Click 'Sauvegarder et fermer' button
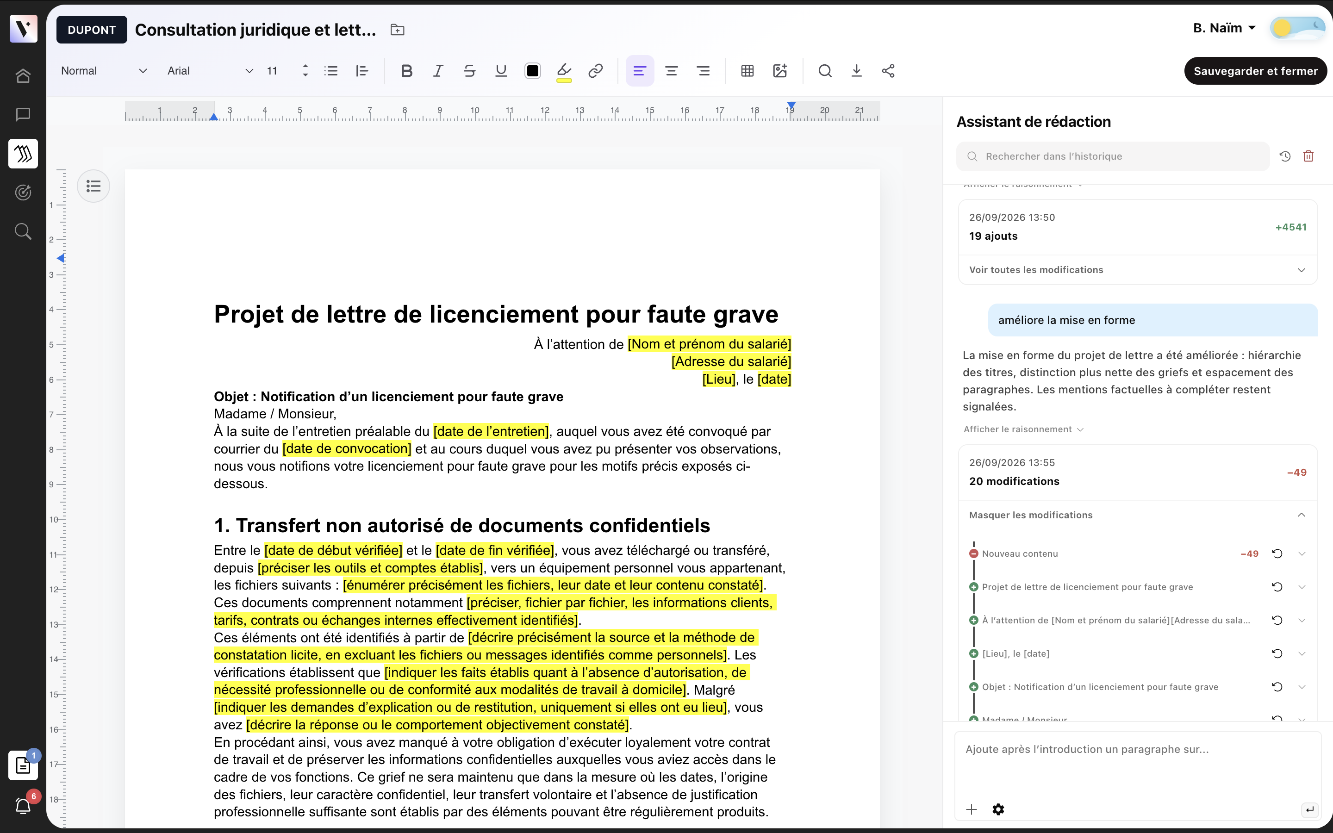Viewport: 1333px width, 833px height. (1255, 71)
